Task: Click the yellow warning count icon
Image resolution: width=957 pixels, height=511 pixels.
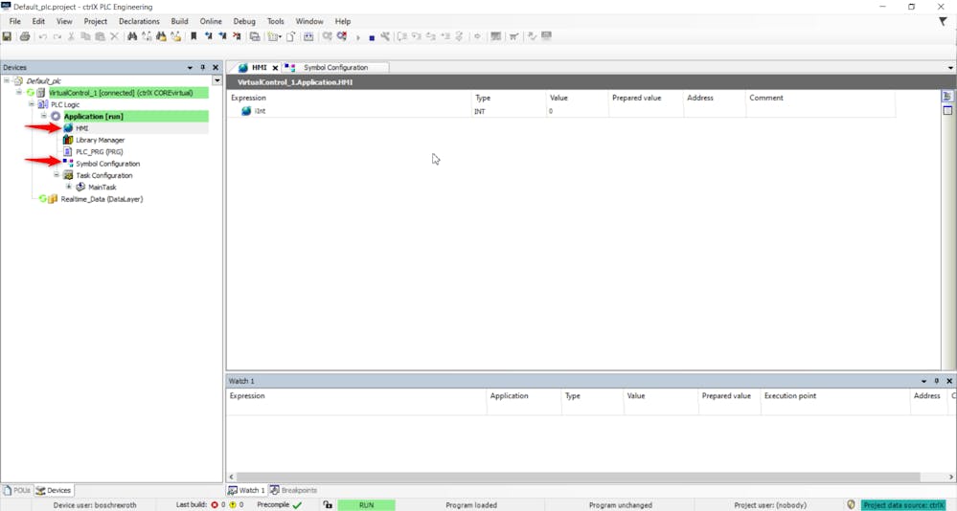Action: pos(233,505)
